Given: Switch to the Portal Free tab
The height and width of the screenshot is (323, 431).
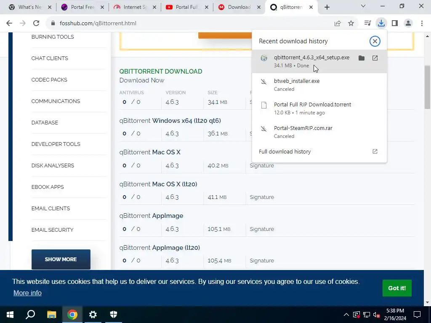Looking at the screenshot, I should 82,7.
